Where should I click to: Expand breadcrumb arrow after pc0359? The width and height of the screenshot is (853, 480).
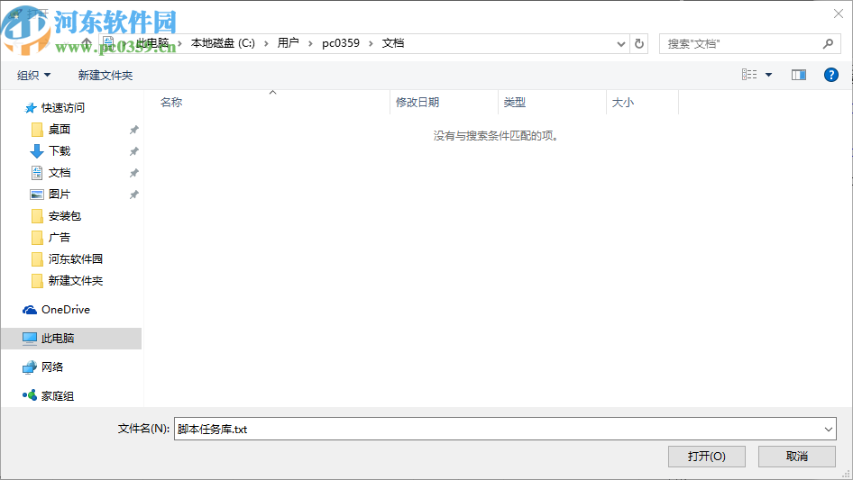click(371, 43)
